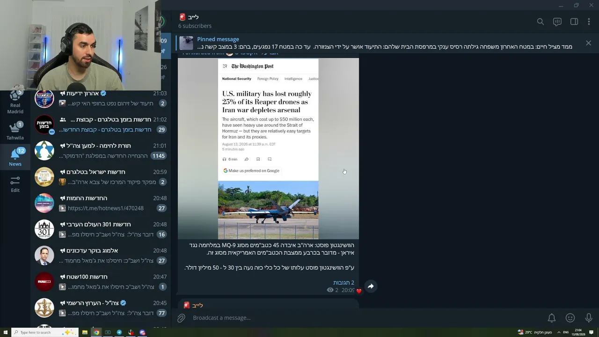Open the Washington Post article image

coord(268,149)
